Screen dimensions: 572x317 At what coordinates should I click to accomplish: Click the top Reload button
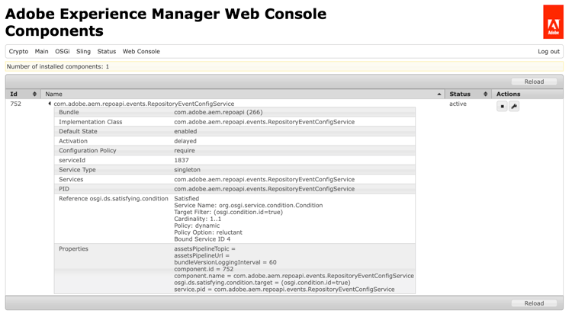point(534,82)
